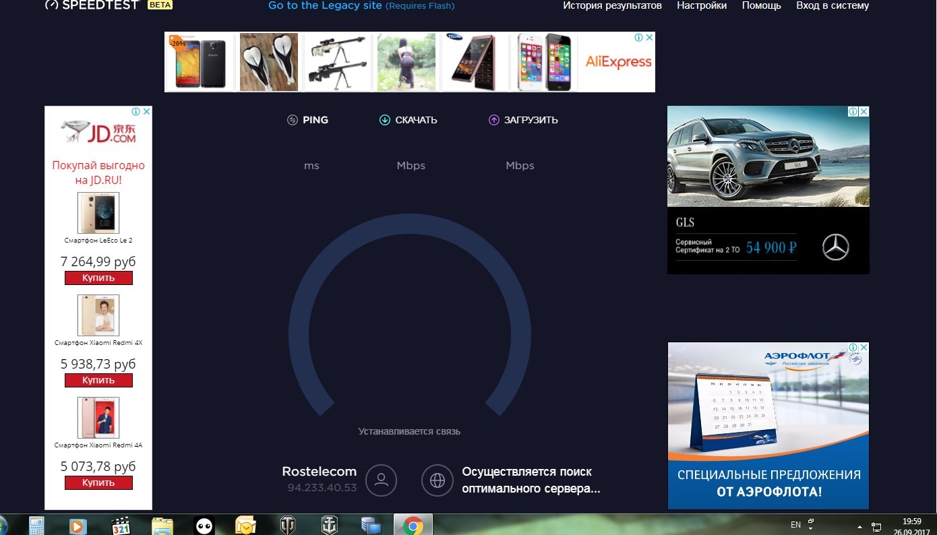Click Вход в систему link
Viewport: 937px width, 535px height.
(x=833, y=5)
